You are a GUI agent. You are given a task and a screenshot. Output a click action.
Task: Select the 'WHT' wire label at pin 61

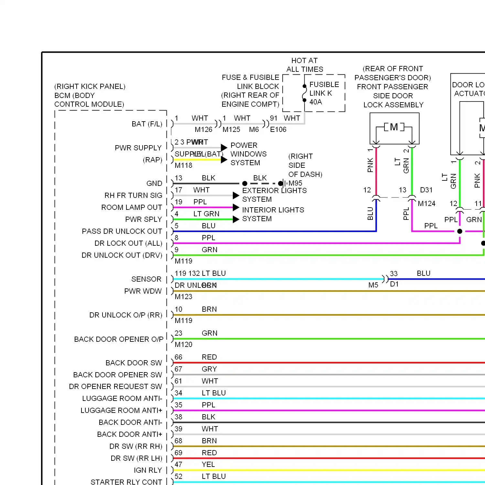tap(210, 381)
